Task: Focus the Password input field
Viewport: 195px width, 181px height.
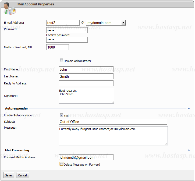Action: (x=67, y=30)
